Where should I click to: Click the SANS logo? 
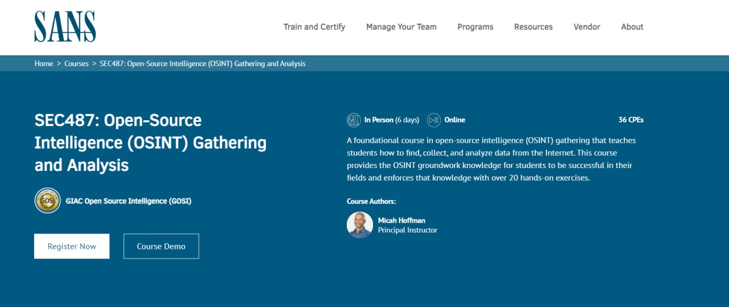65,27
